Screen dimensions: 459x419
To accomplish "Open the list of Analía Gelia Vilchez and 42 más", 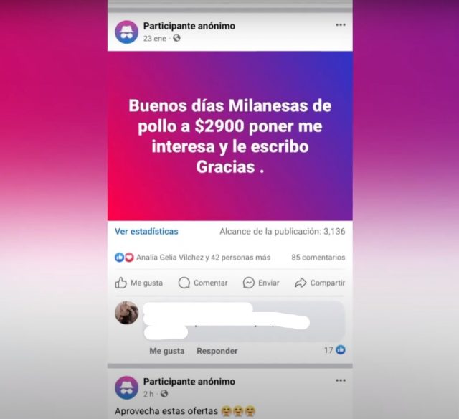I will pyautogui.click(x=204, y=258).
